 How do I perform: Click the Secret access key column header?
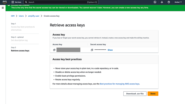tap(98, 44)
